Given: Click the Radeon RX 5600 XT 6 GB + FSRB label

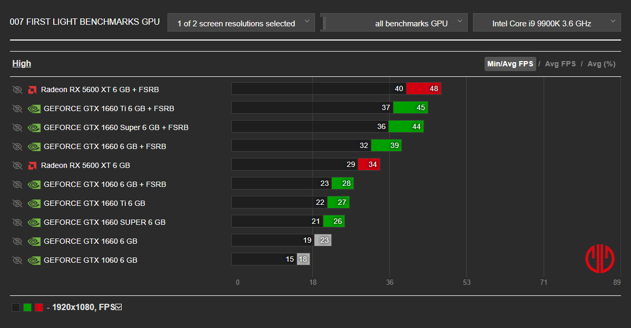Looking at the screenshot, I should pos(100,90).
